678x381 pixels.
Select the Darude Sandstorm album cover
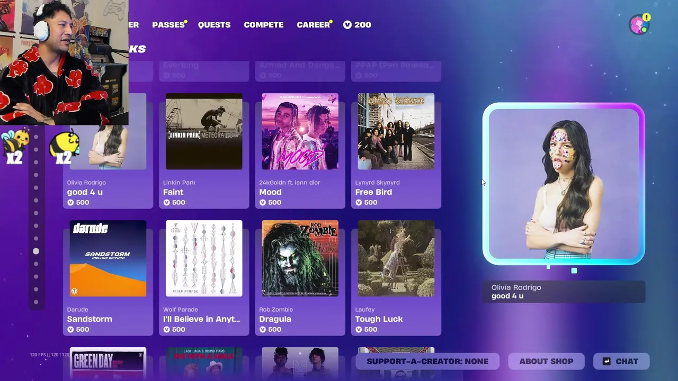pyautogui.click(x=108, y=258)
